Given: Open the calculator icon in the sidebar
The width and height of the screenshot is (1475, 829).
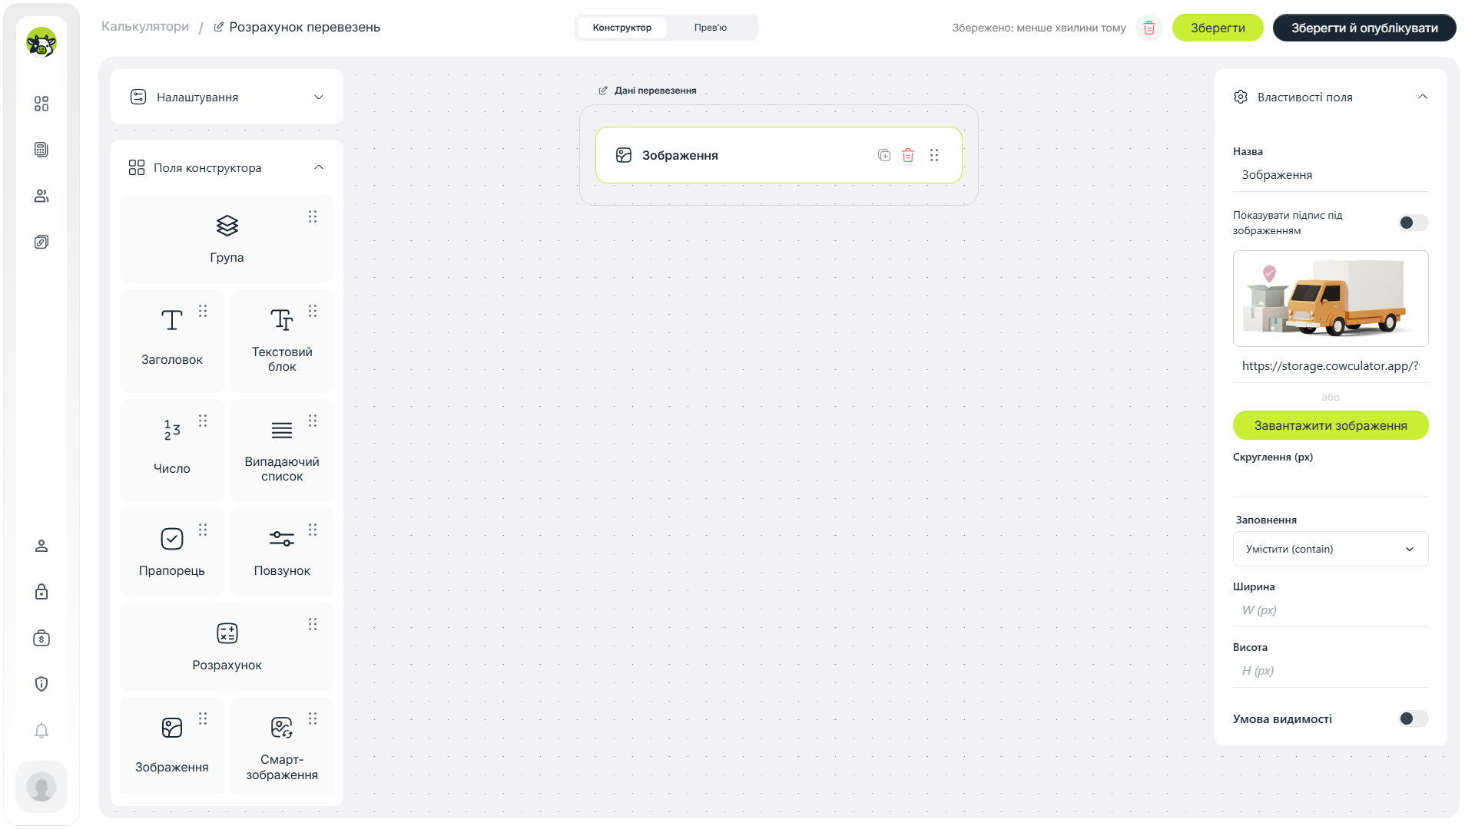Looking at the screenshot, I should [x=41, y=150].
